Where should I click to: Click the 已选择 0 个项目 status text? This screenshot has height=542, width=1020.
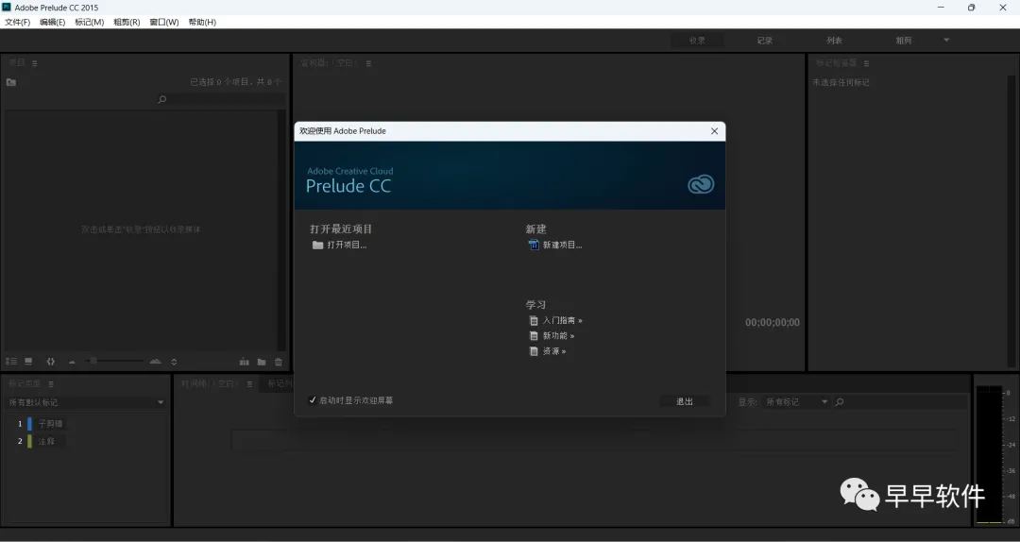point(235,82)
